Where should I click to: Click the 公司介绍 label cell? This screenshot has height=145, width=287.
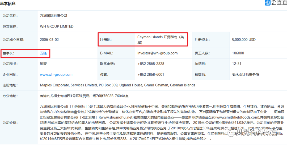[x=19, y=123]
